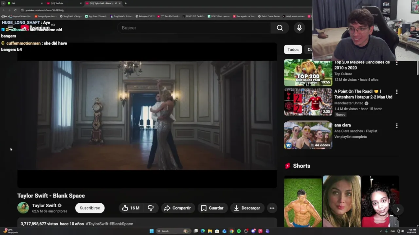Open Taylor Swift channel avatar
The height and width of the screenshot is (235, 419).
coord(23,208)
